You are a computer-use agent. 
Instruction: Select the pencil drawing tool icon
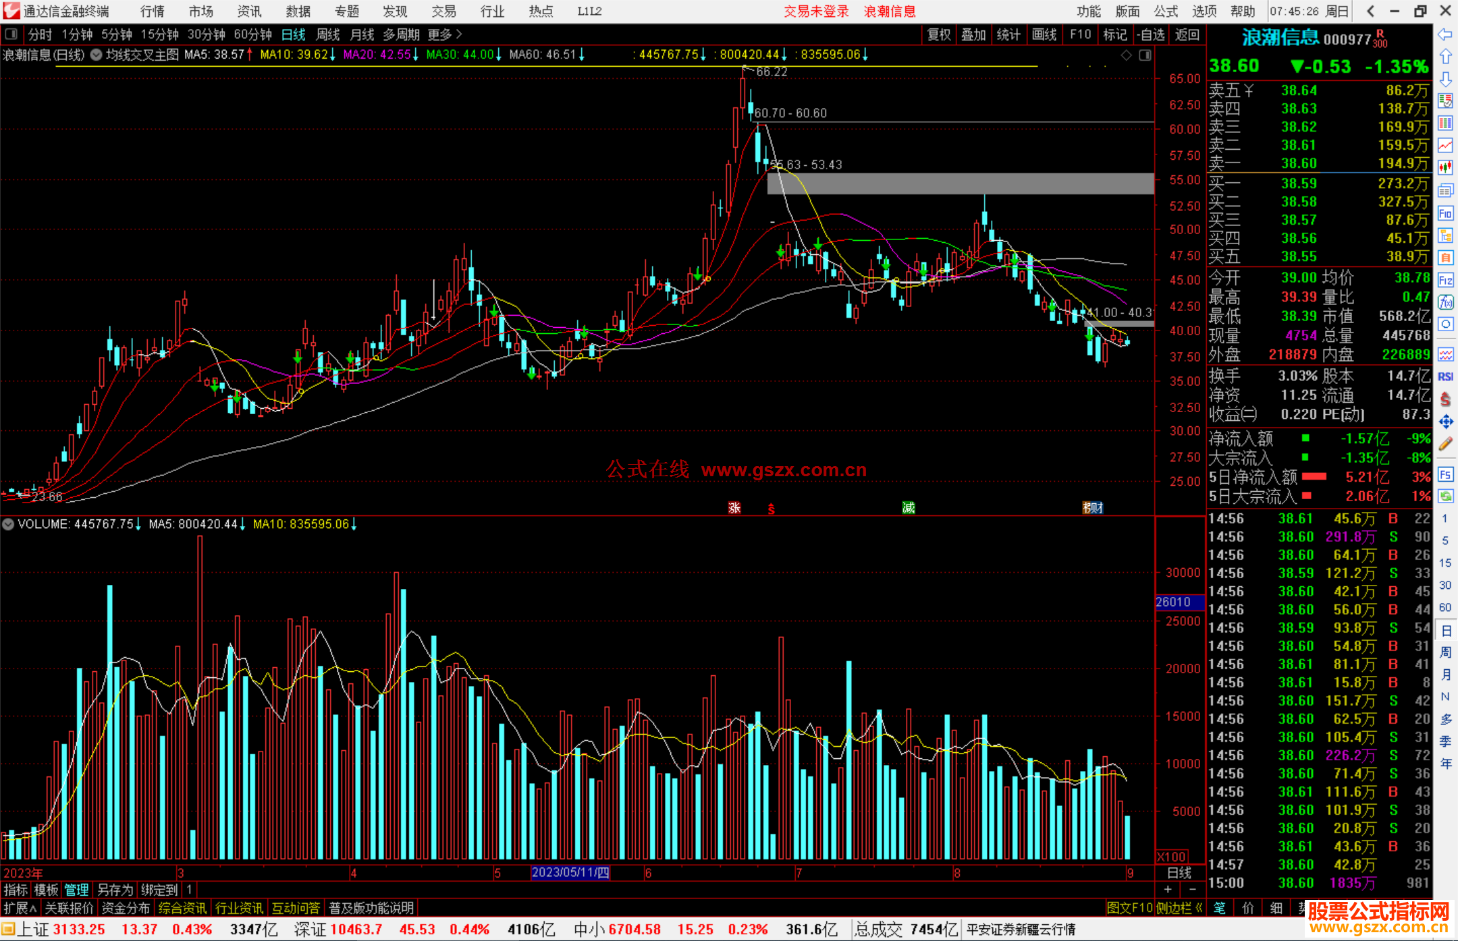pyautogui.click(x=1445, y=444)
